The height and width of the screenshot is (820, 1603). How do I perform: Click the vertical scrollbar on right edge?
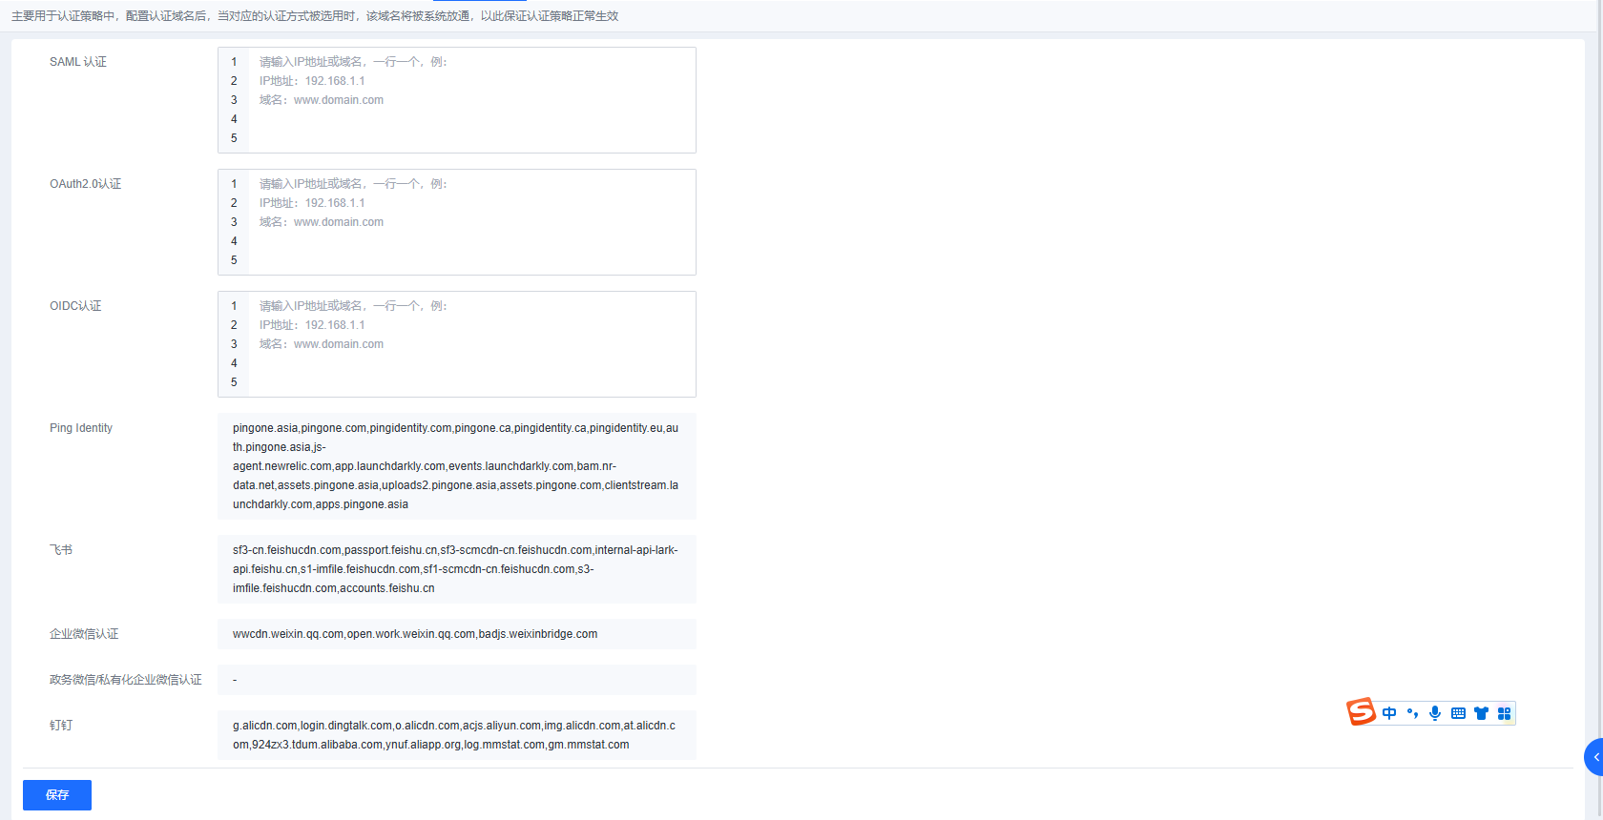click(x=1599, y=381)
